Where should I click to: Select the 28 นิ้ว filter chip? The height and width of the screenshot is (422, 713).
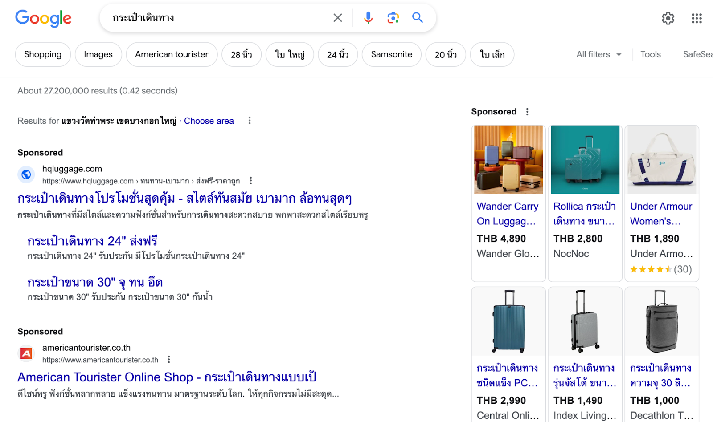(242, 54)
